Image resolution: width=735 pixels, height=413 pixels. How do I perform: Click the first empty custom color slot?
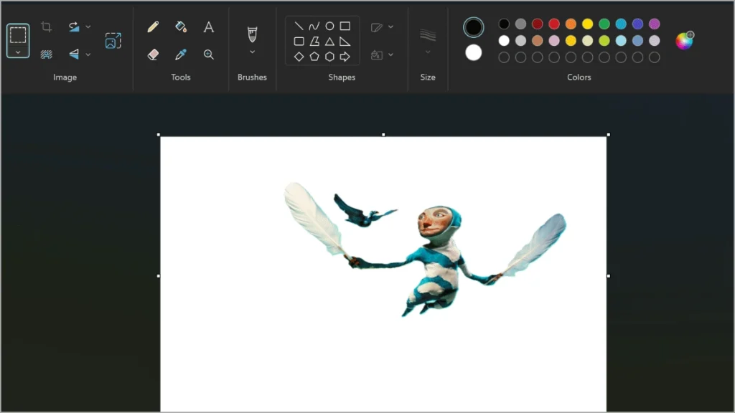point(504,57)
